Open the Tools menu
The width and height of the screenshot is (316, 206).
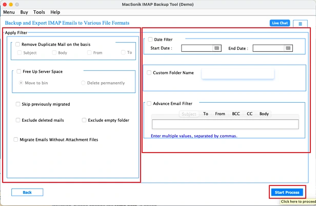pyautogui.click(x=39, y=12)
